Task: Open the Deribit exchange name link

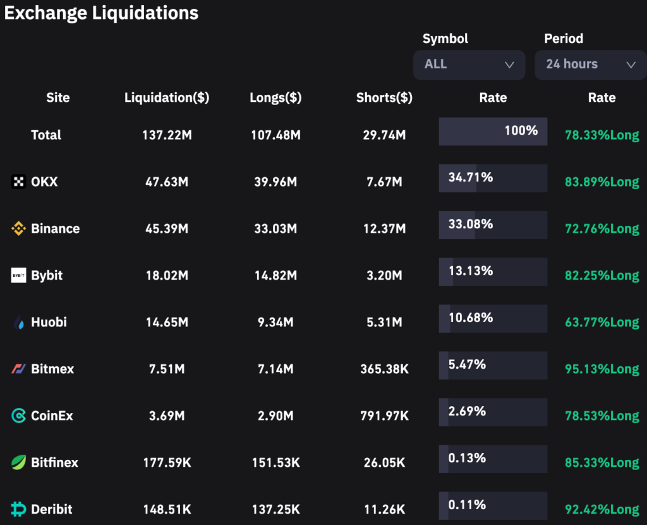Action: [x=52, y=509]
